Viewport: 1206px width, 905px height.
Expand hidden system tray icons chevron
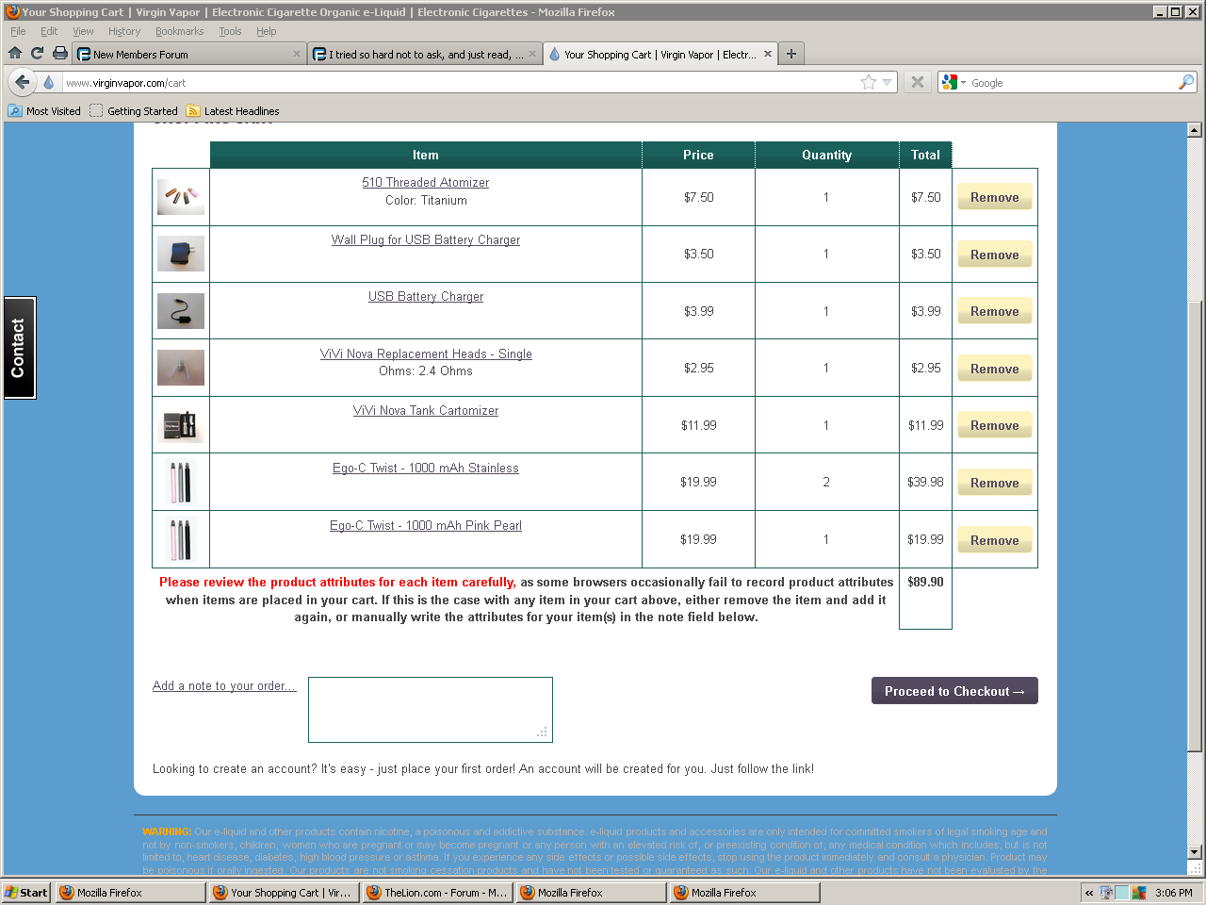(1089, 892)
